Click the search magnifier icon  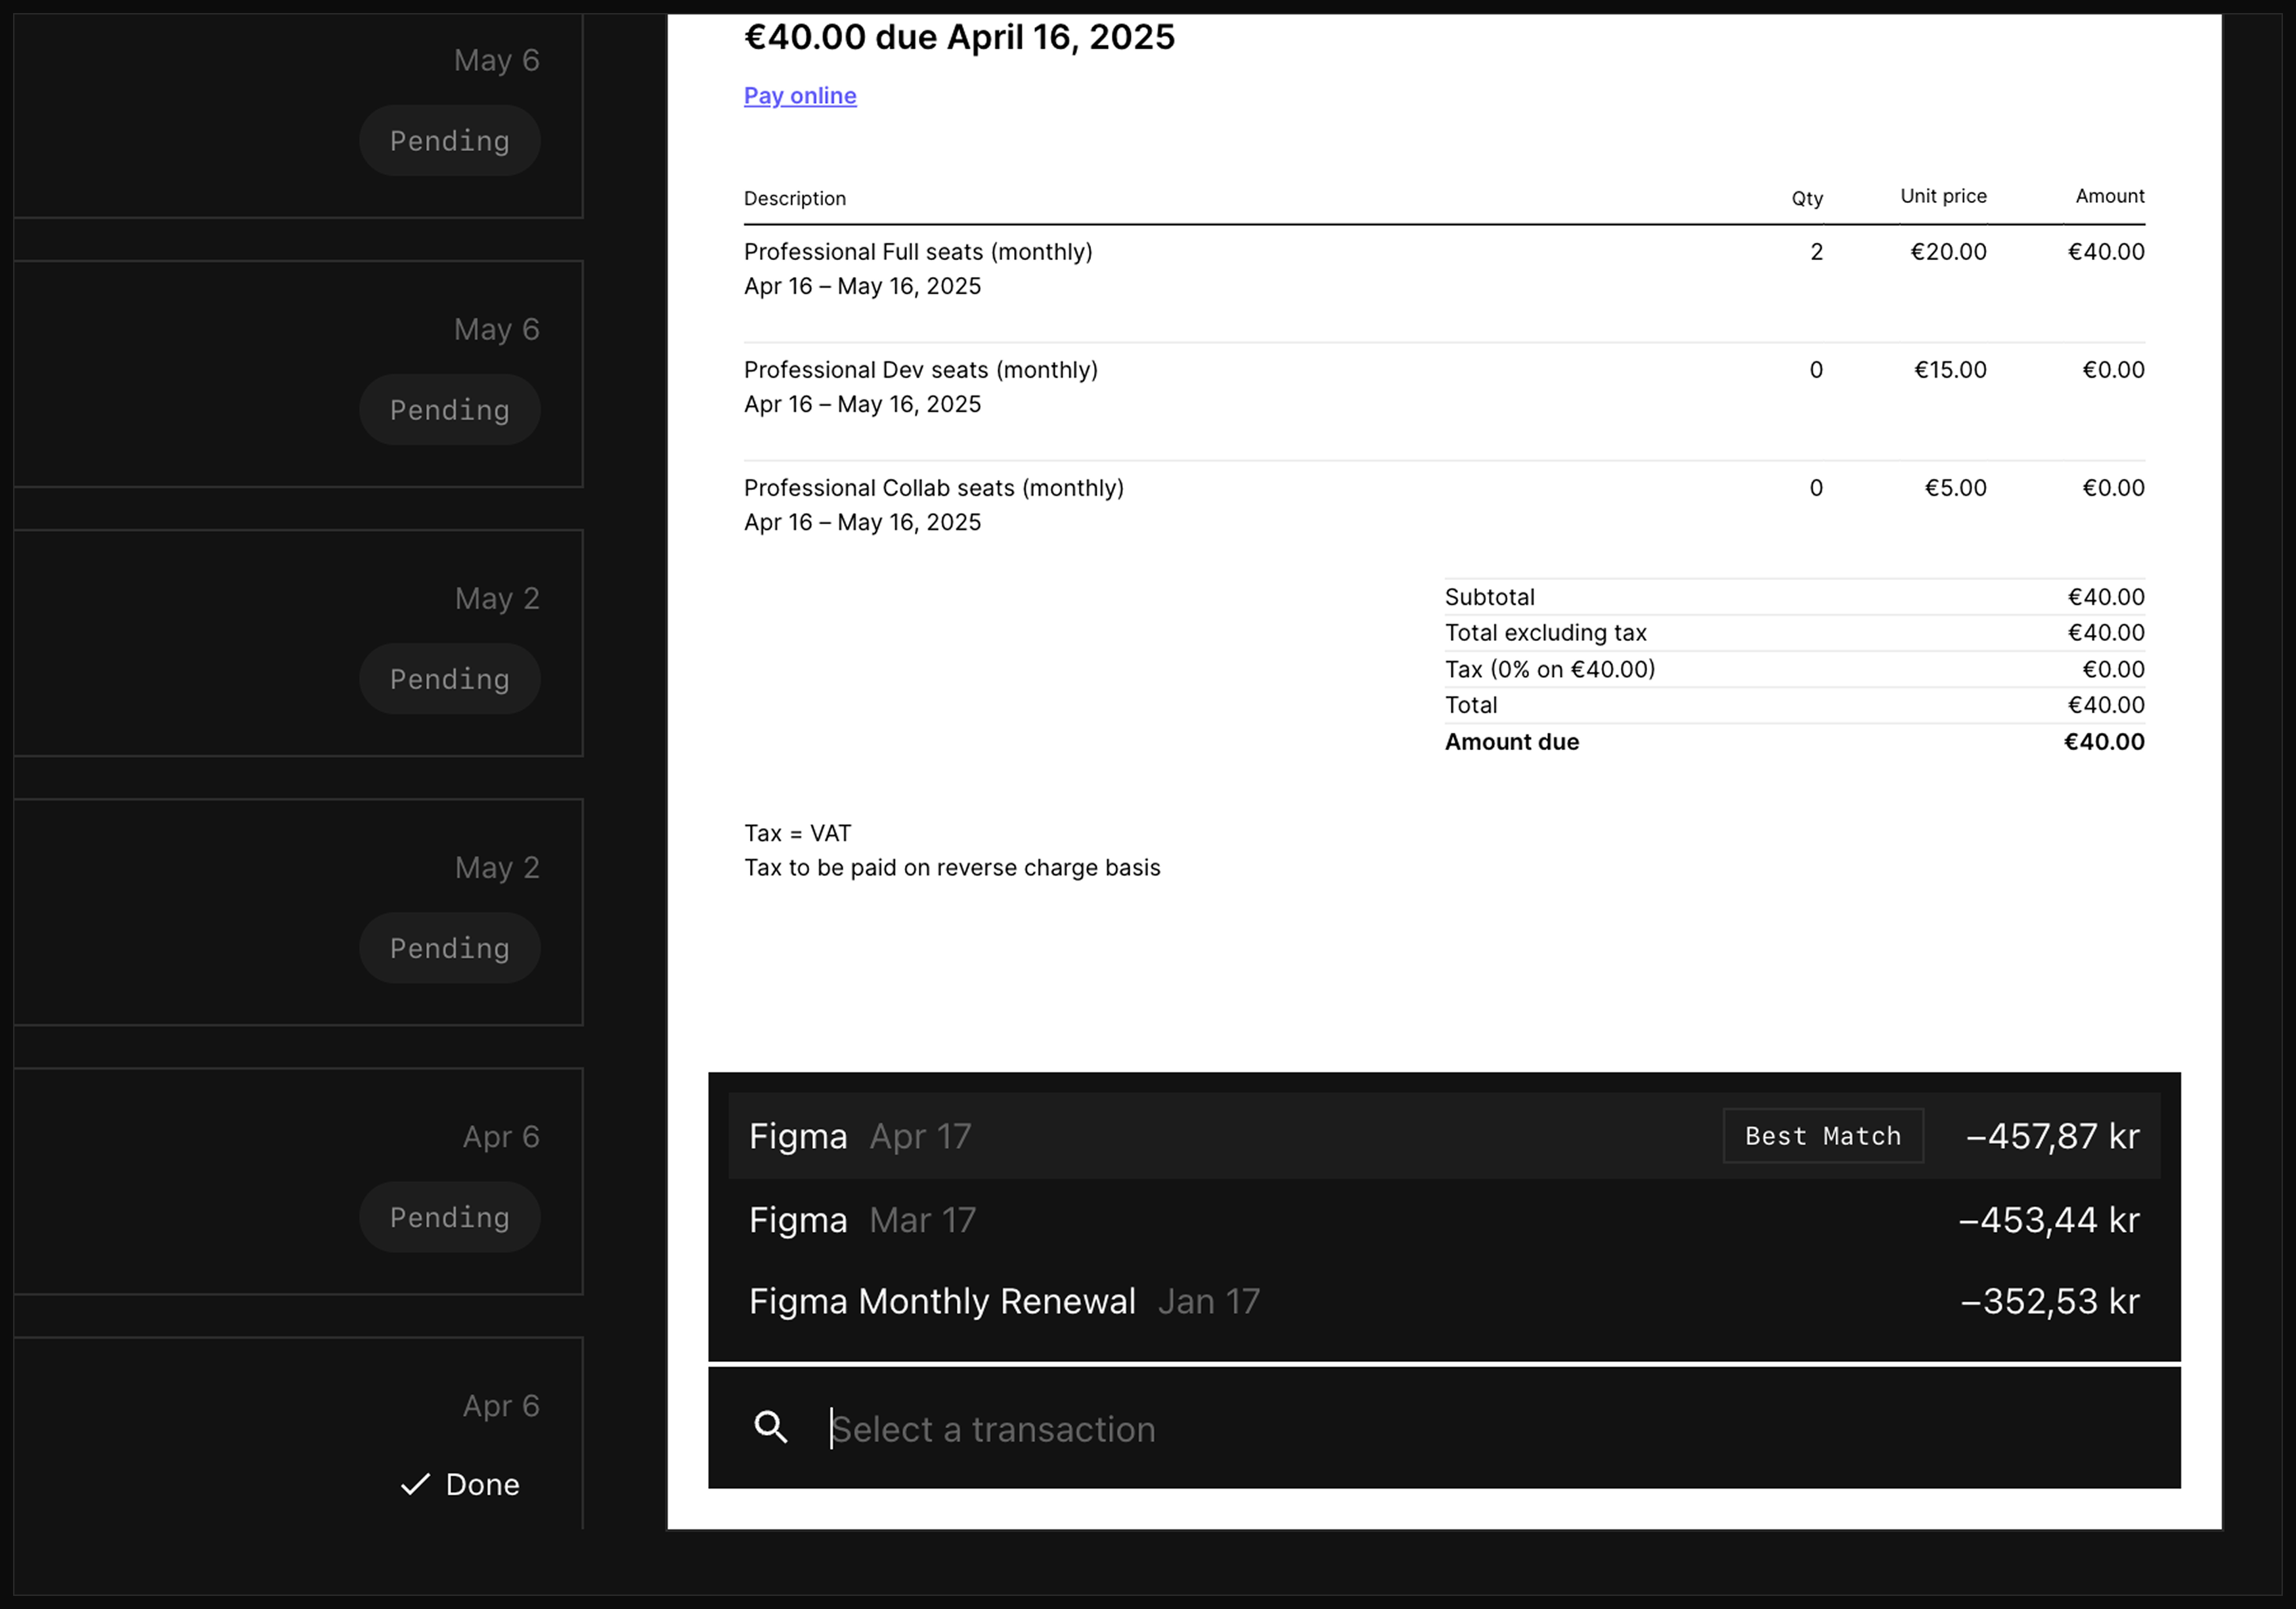(x=770, y=1427)
